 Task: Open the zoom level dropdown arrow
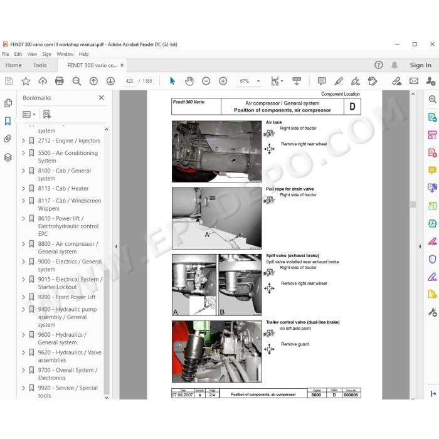coord(258,81)
